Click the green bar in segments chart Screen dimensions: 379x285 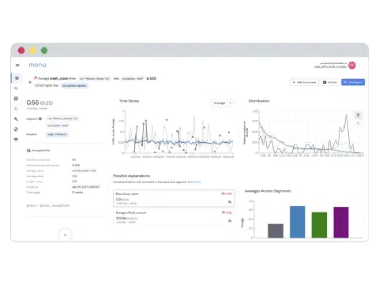[319, 225]
